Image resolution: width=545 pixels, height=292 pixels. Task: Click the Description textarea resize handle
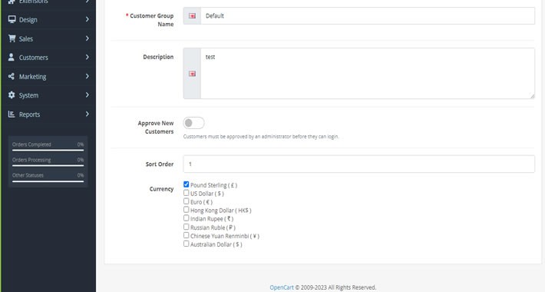[x=532, y=96]
